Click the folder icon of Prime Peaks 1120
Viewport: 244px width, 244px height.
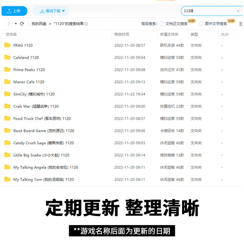point(7,70)
